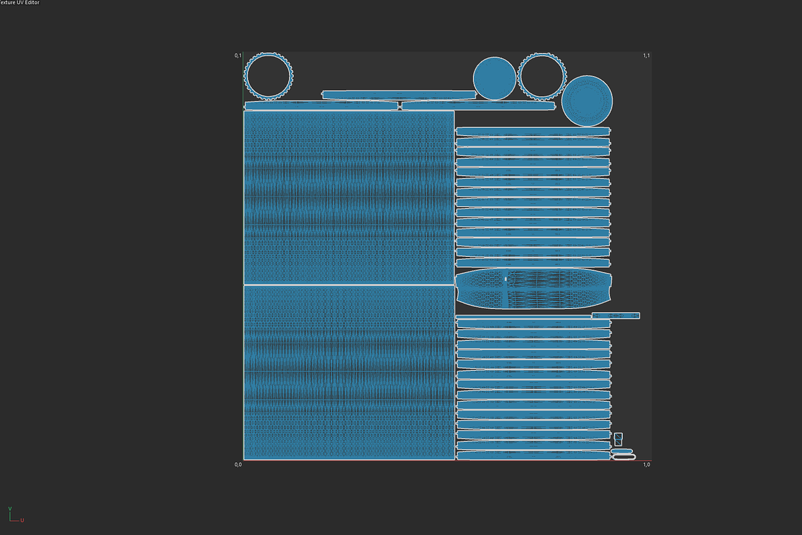Click the 1,1 corner coordinate label
This screenshot has width=802, height=535.
pos(646,56)
